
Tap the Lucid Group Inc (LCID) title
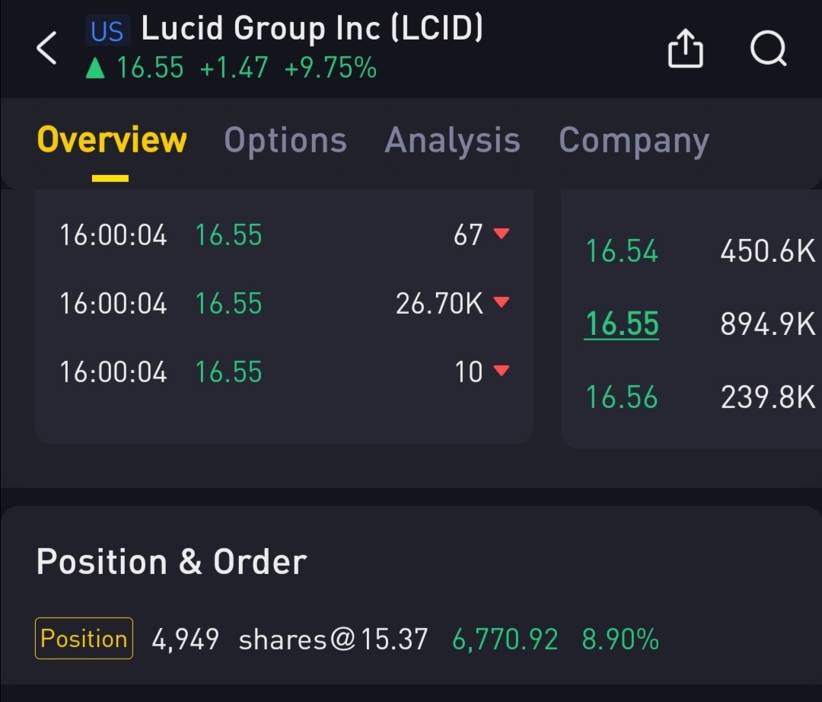(312, 29)
